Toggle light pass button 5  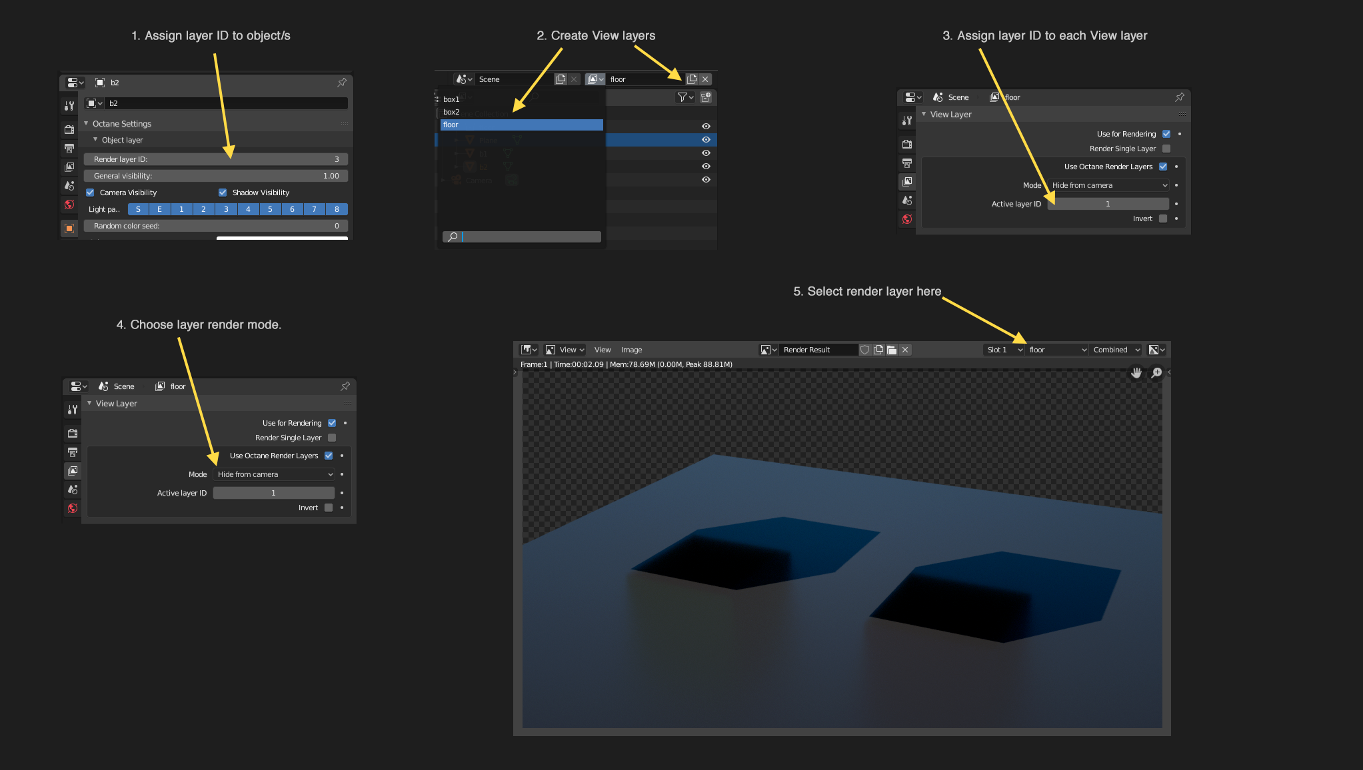coord(270,209)
